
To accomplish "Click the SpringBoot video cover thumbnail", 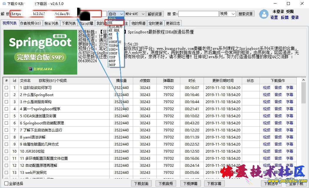I will 40,52.
